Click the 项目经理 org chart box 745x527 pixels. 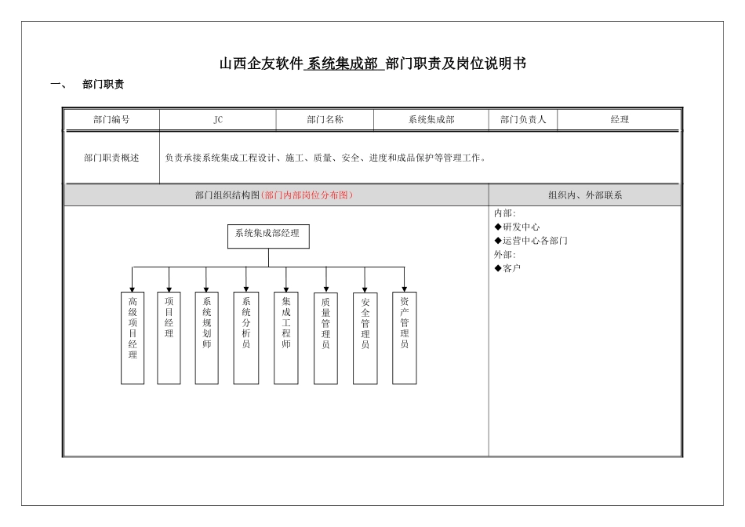pos(169,338)
